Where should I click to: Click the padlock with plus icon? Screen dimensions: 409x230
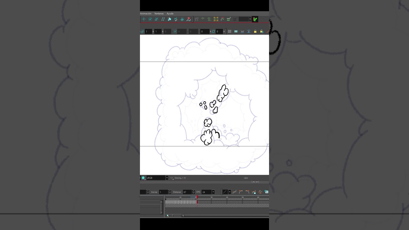tap(262, 31)
